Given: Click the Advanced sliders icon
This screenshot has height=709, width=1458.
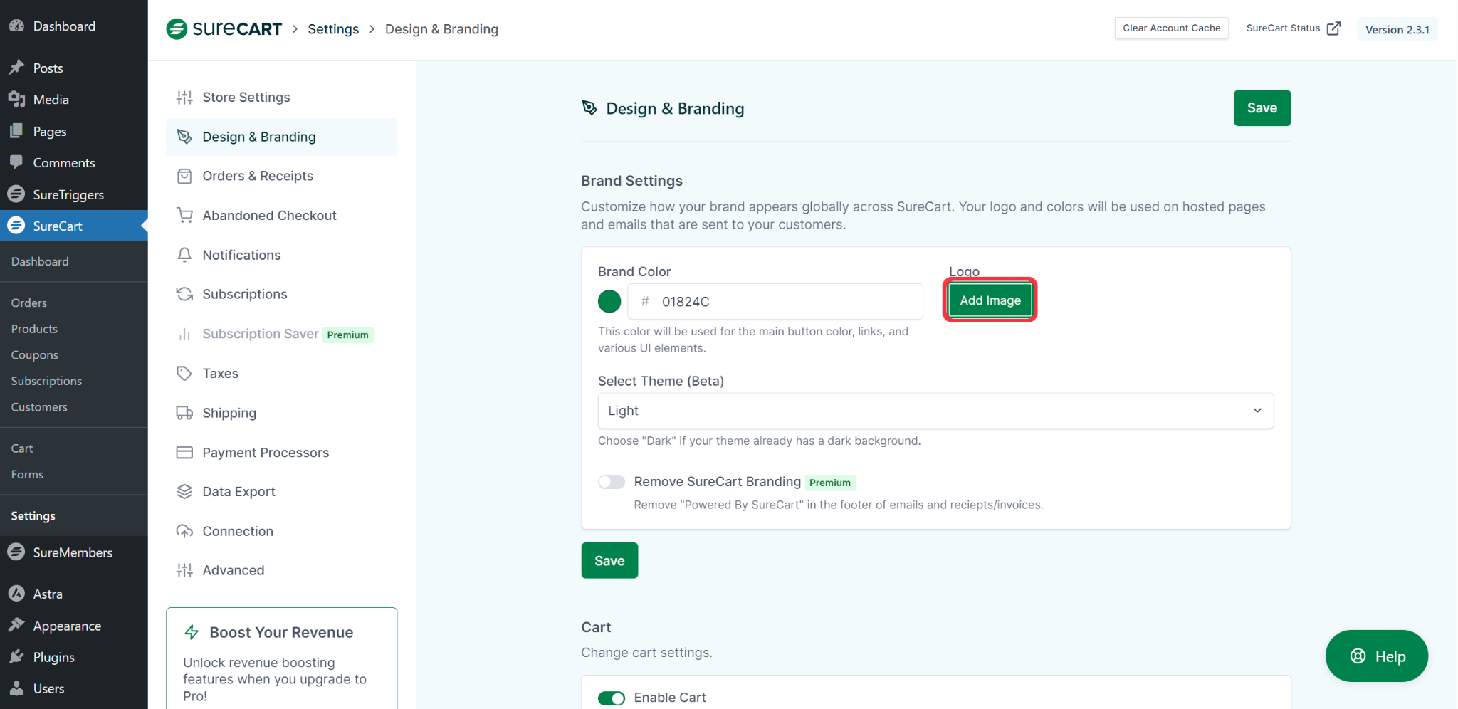Looking at the screenshot, I should (x=184, y=570).
